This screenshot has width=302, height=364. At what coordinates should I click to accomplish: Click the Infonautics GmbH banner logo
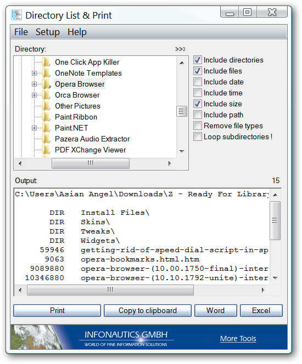tap(126, 338)
